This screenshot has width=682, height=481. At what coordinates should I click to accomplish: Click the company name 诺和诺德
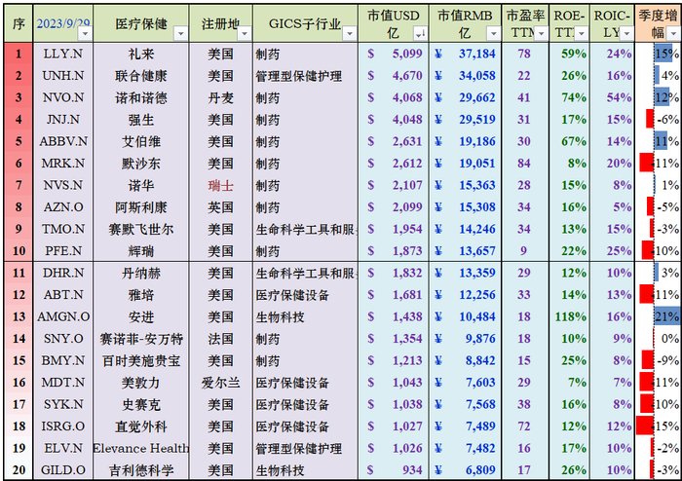(x=141, y=97)
